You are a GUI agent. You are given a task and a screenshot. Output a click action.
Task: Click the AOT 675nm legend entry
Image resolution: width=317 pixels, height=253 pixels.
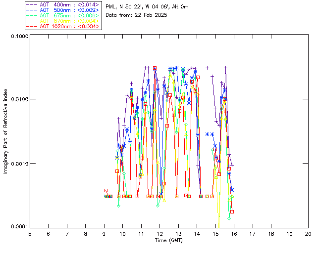(63, 15)
